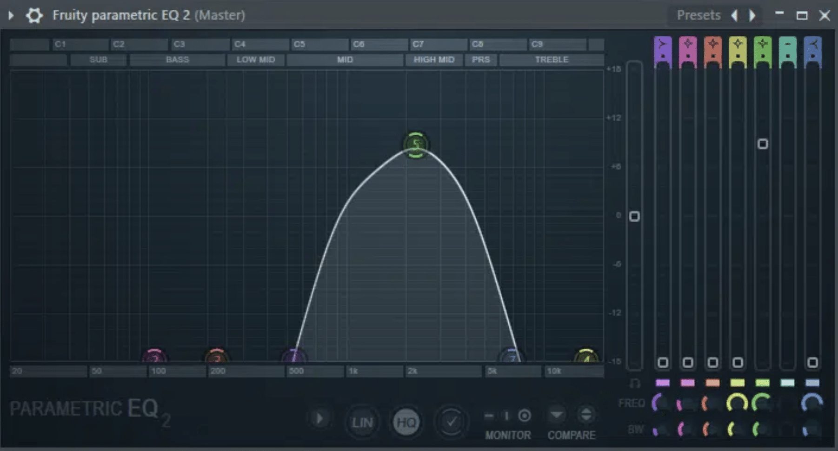Open the Presets selector
The height and width of the screenshot is (451, 838).
pos(698,15)
